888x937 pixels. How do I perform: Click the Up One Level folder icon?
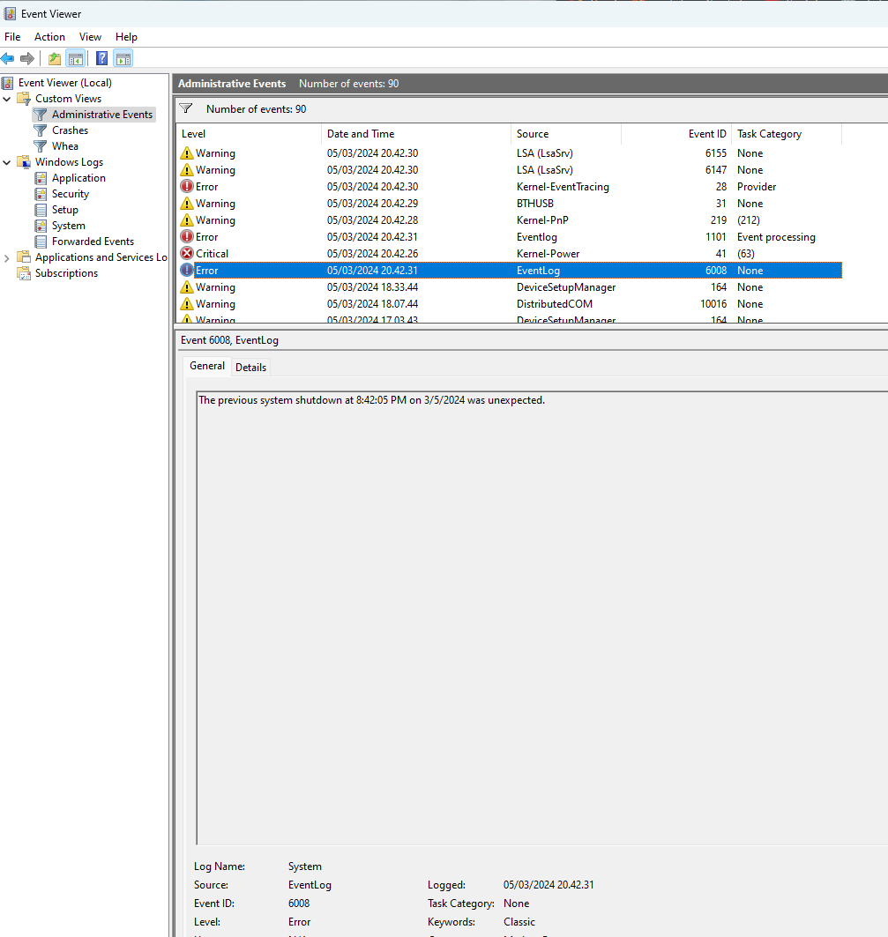55,58
